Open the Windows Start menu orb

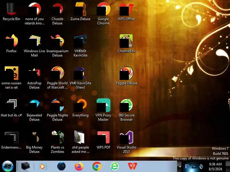tap(8, 166)
